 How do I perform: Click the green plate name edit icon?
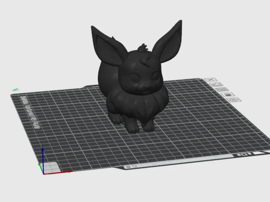click(16, 89)
